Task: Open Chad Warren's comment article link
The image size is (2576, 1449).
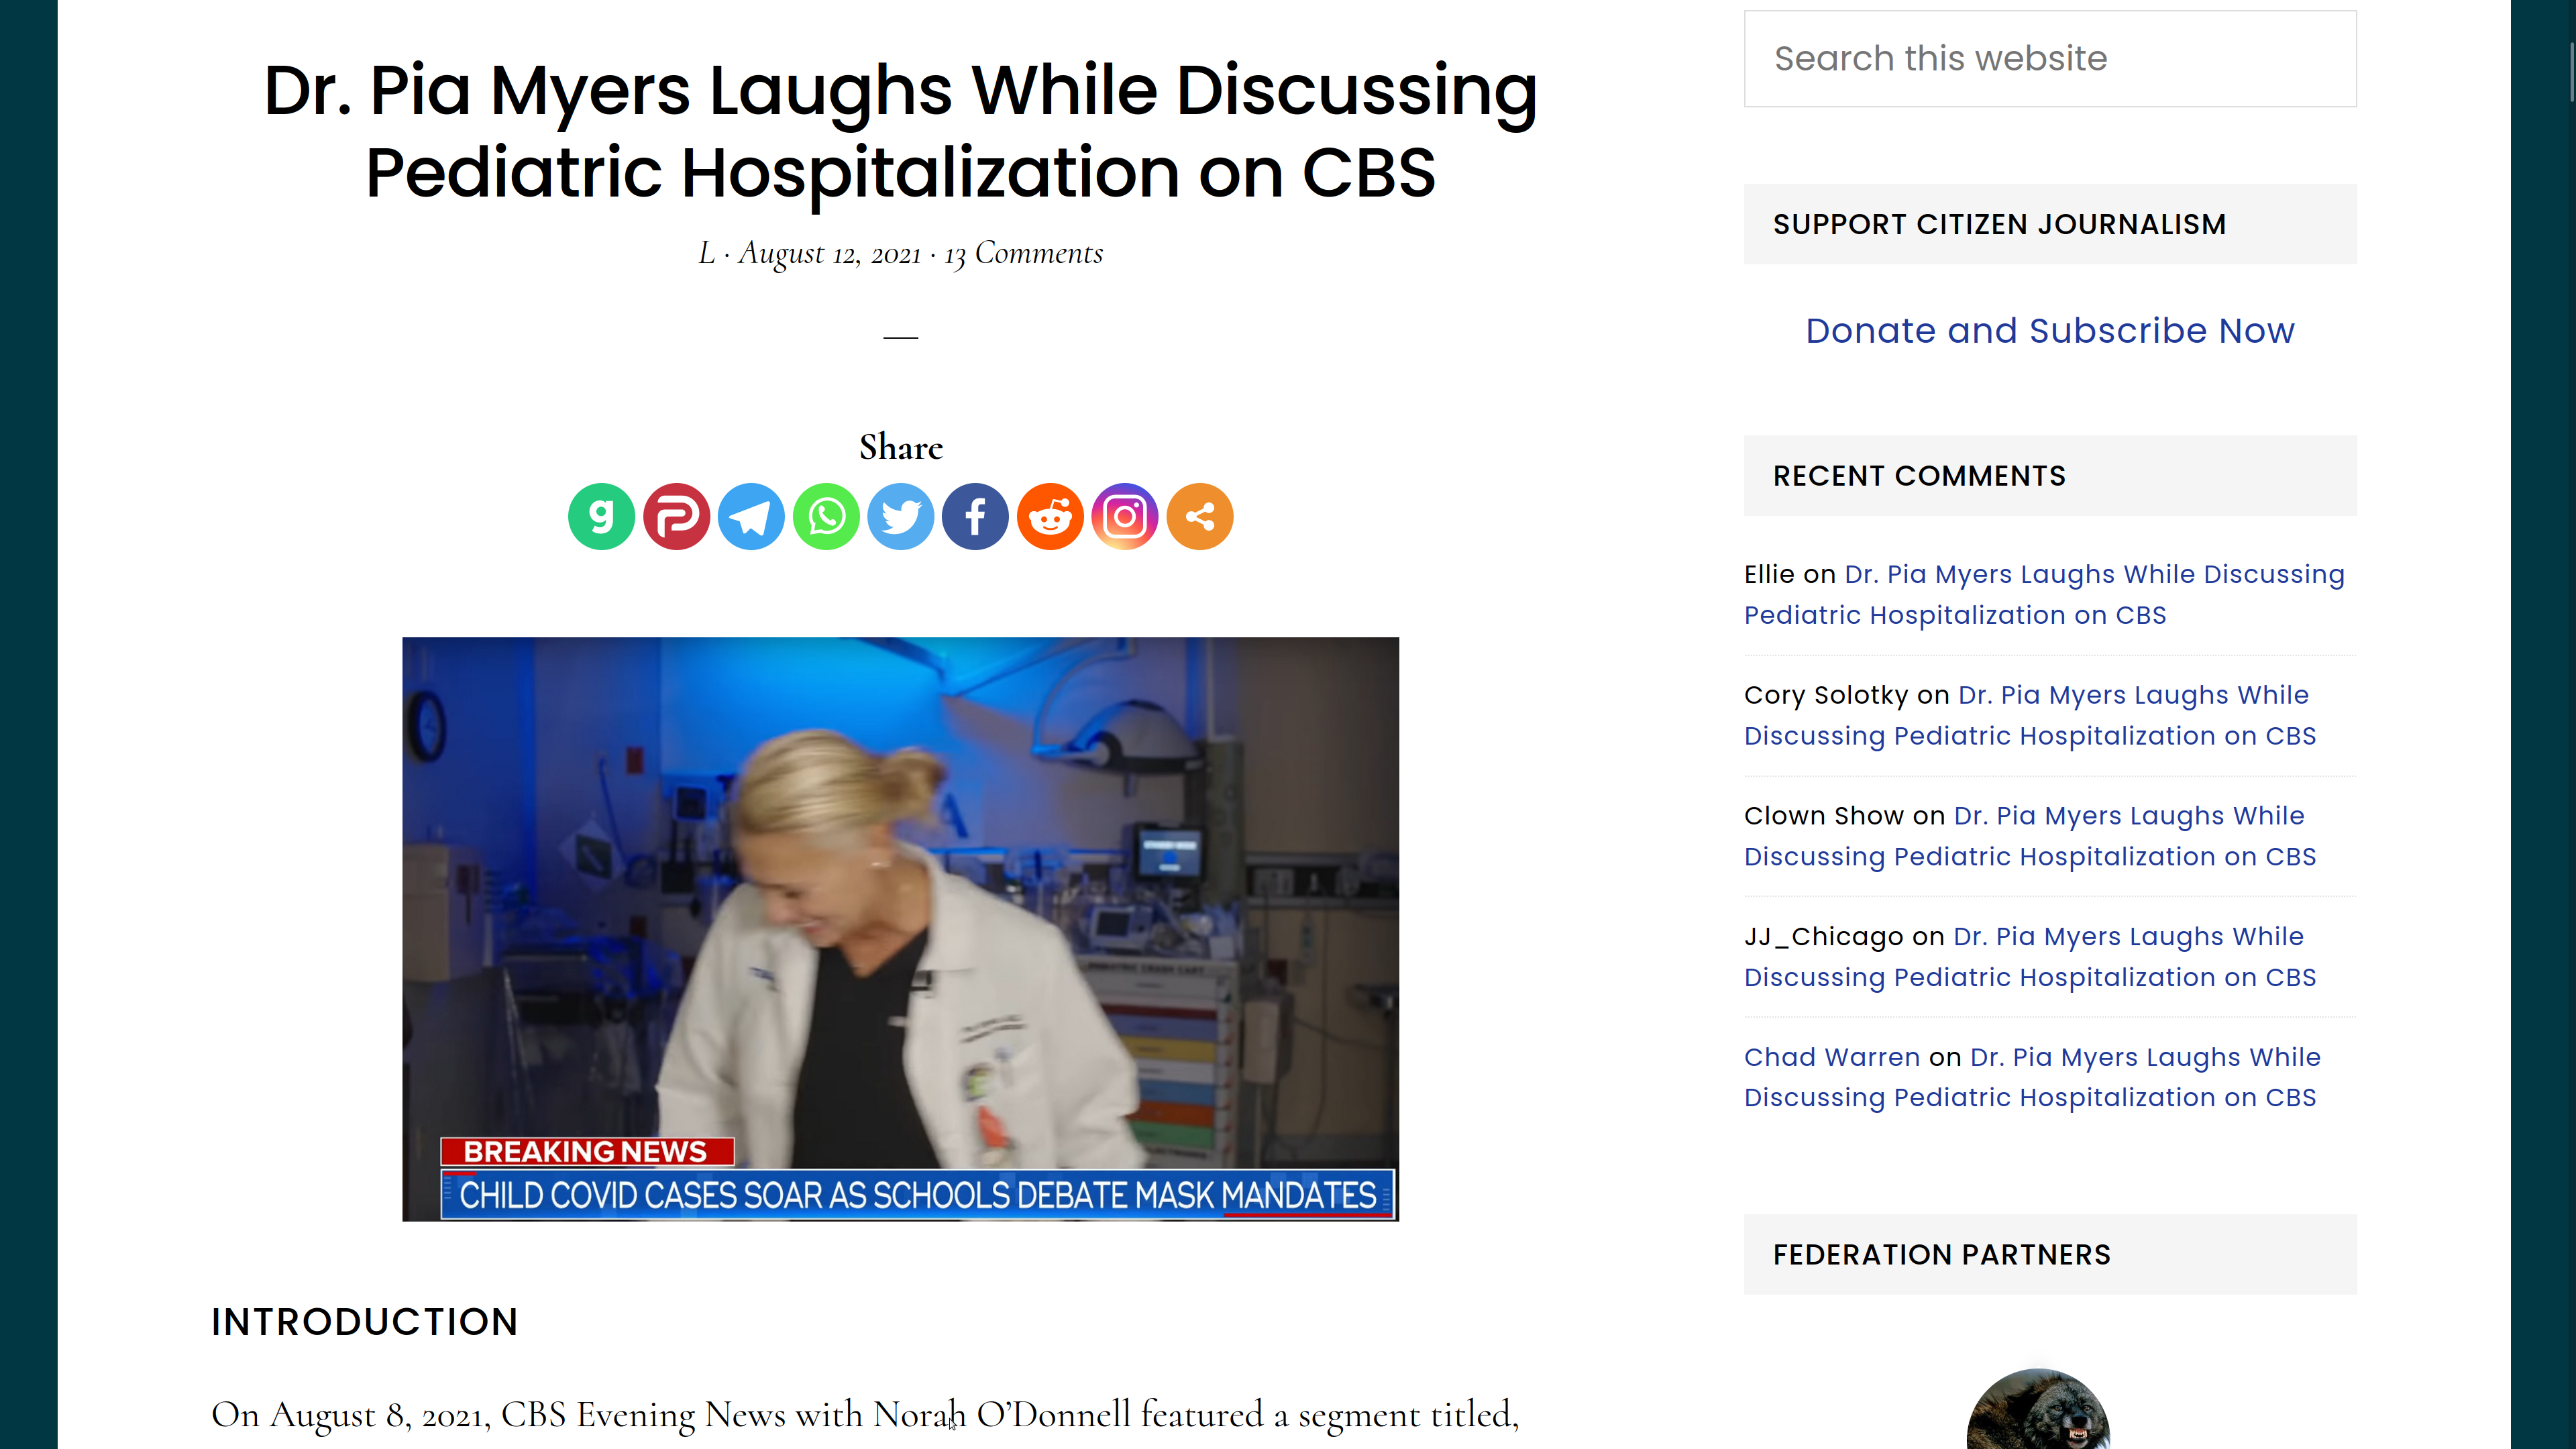Action: [2032, 1077]
